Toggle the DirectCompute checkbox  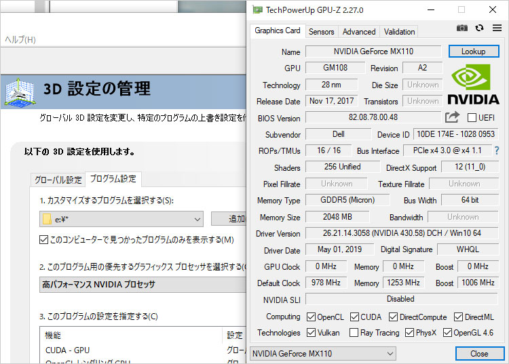coord(393,317)
